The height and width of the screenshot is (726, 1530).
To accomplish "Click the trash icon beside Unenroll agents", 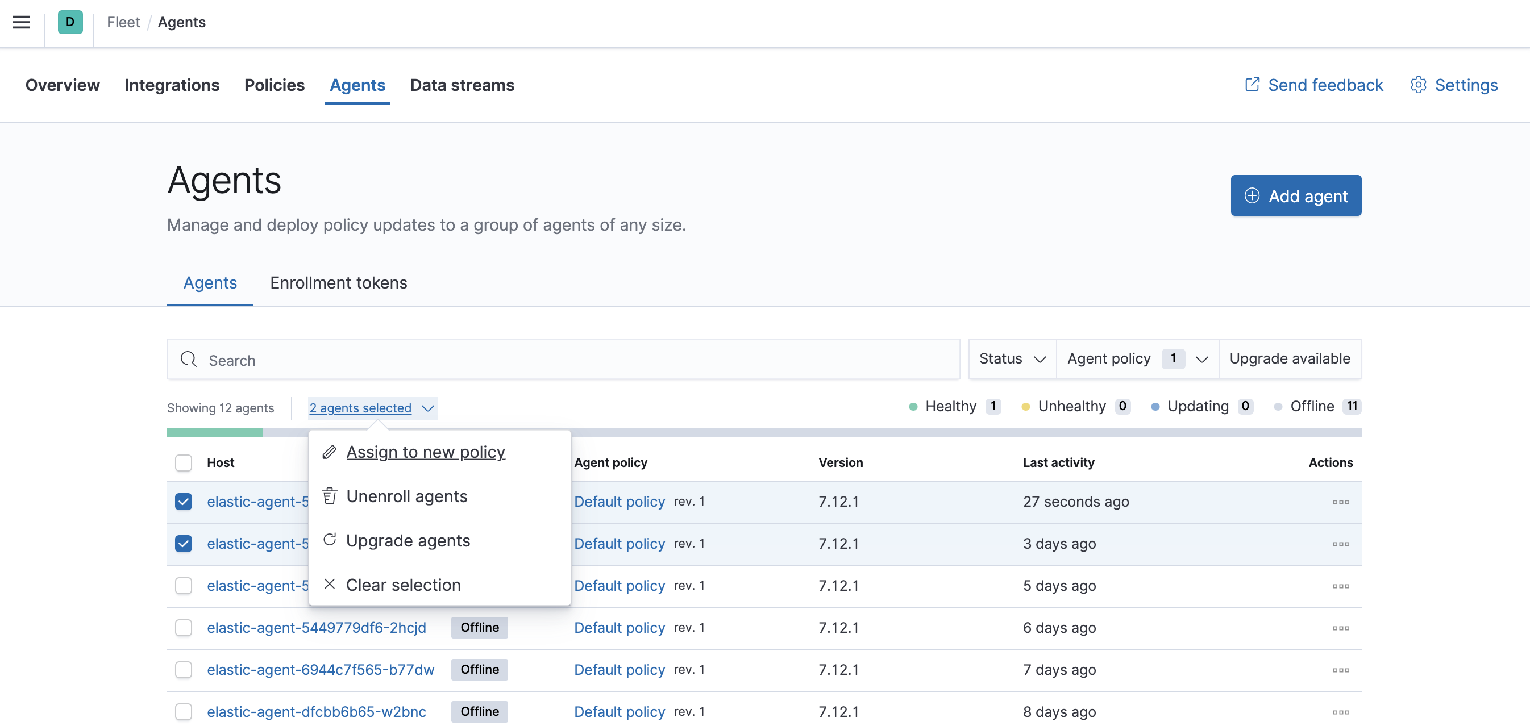I will (x=329, y=496).
